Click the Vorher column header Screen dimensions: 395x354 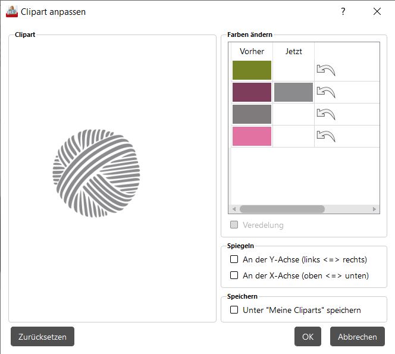coord(252,51)
